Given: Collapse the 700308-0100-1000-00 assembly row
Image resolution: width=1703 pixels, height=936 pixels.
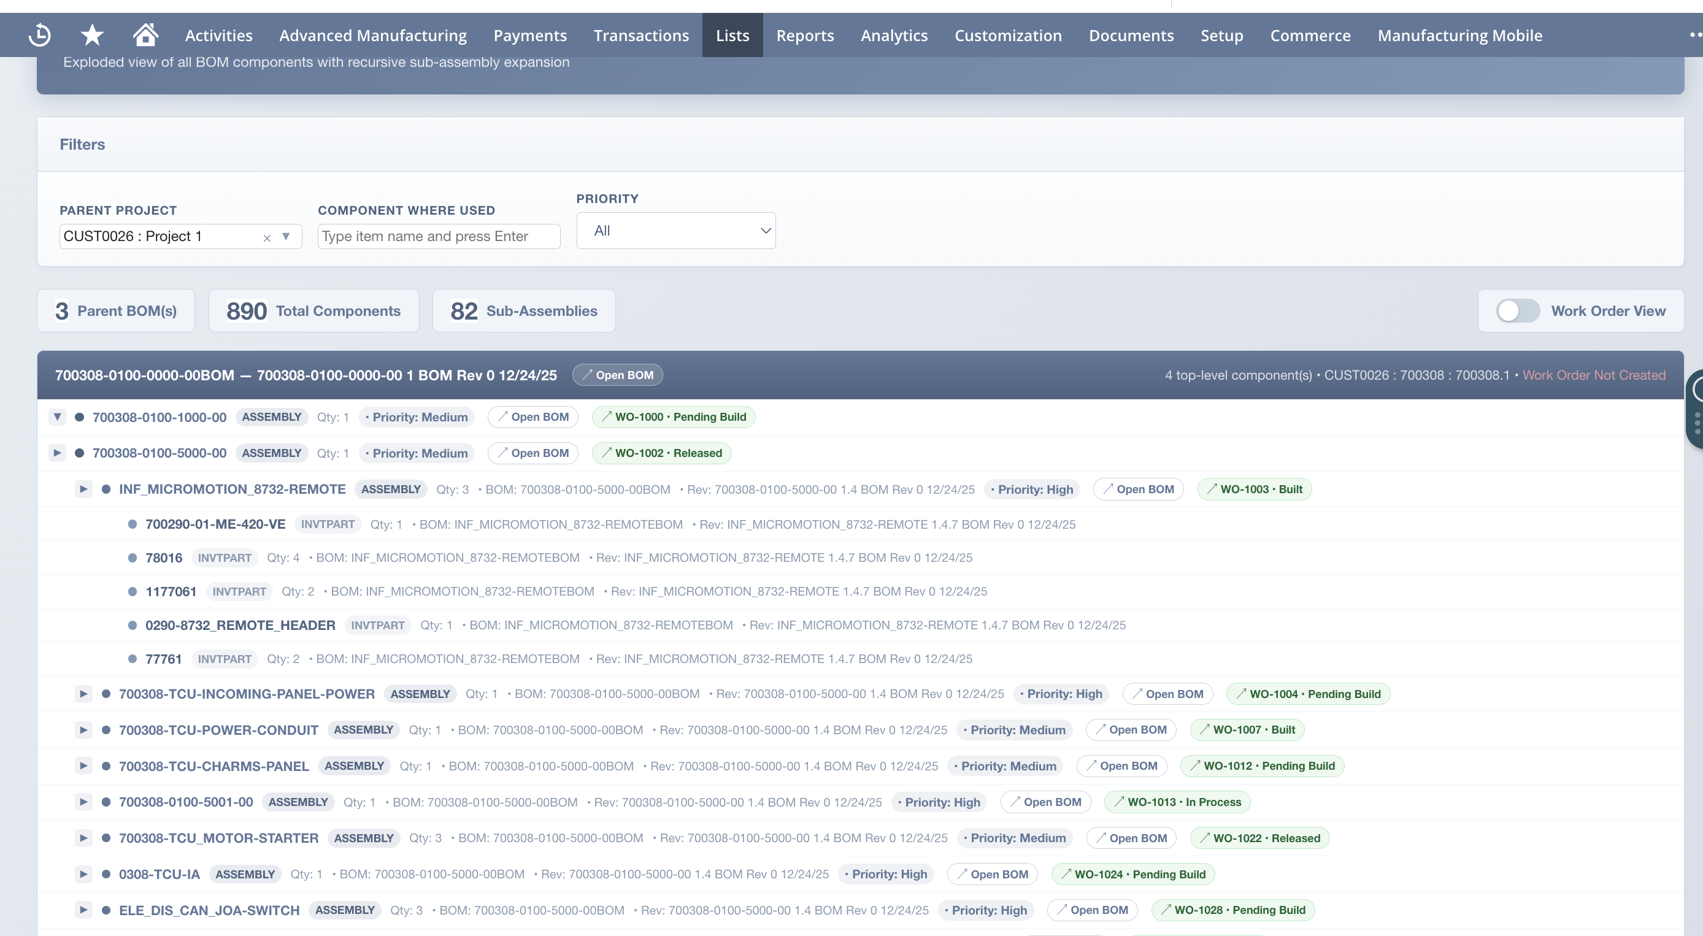Looking at the screenshot, I should 57,417.
